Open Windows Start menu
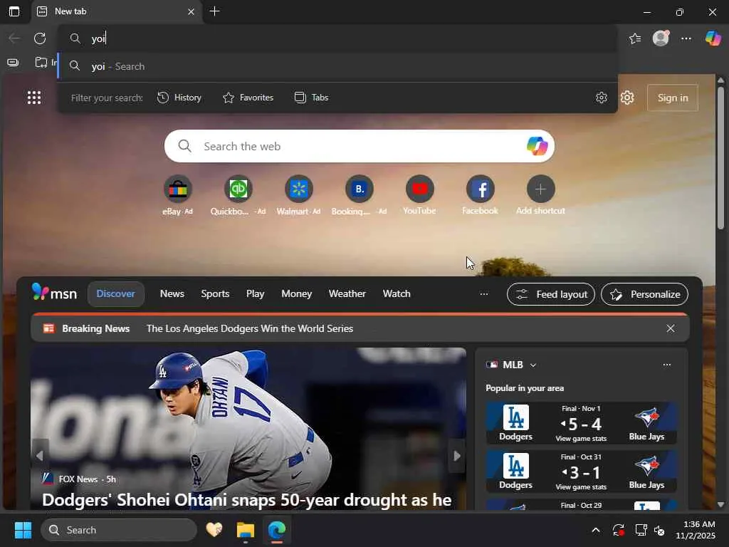 23,530
